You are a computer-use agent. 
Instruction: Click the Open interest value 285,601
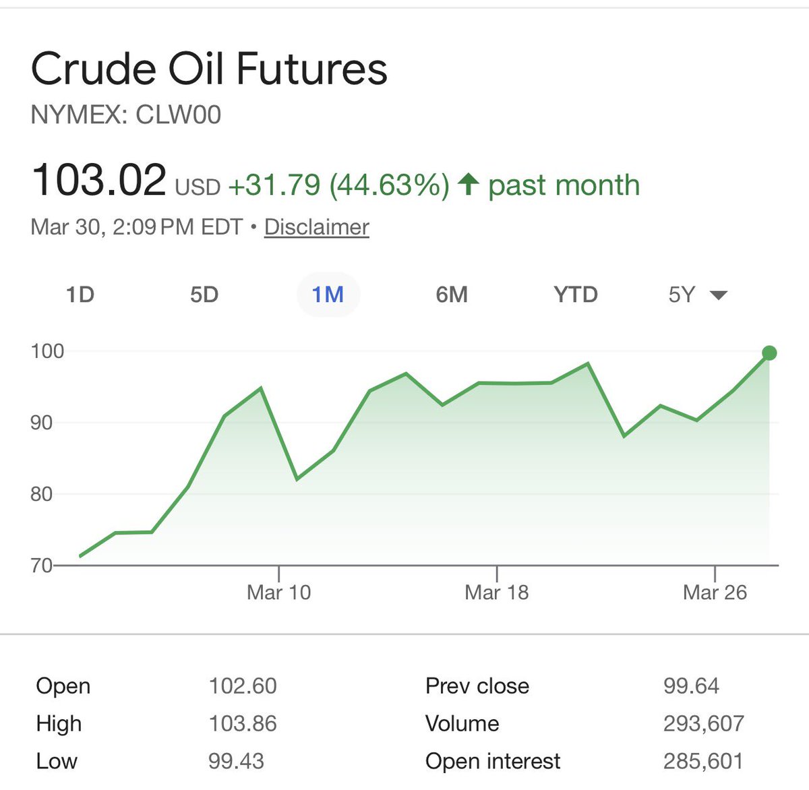(x=703, y=762)
